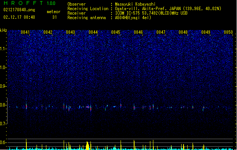
Task: Click the 1.0 kHz frequency axis label
Action: point(3,67)
